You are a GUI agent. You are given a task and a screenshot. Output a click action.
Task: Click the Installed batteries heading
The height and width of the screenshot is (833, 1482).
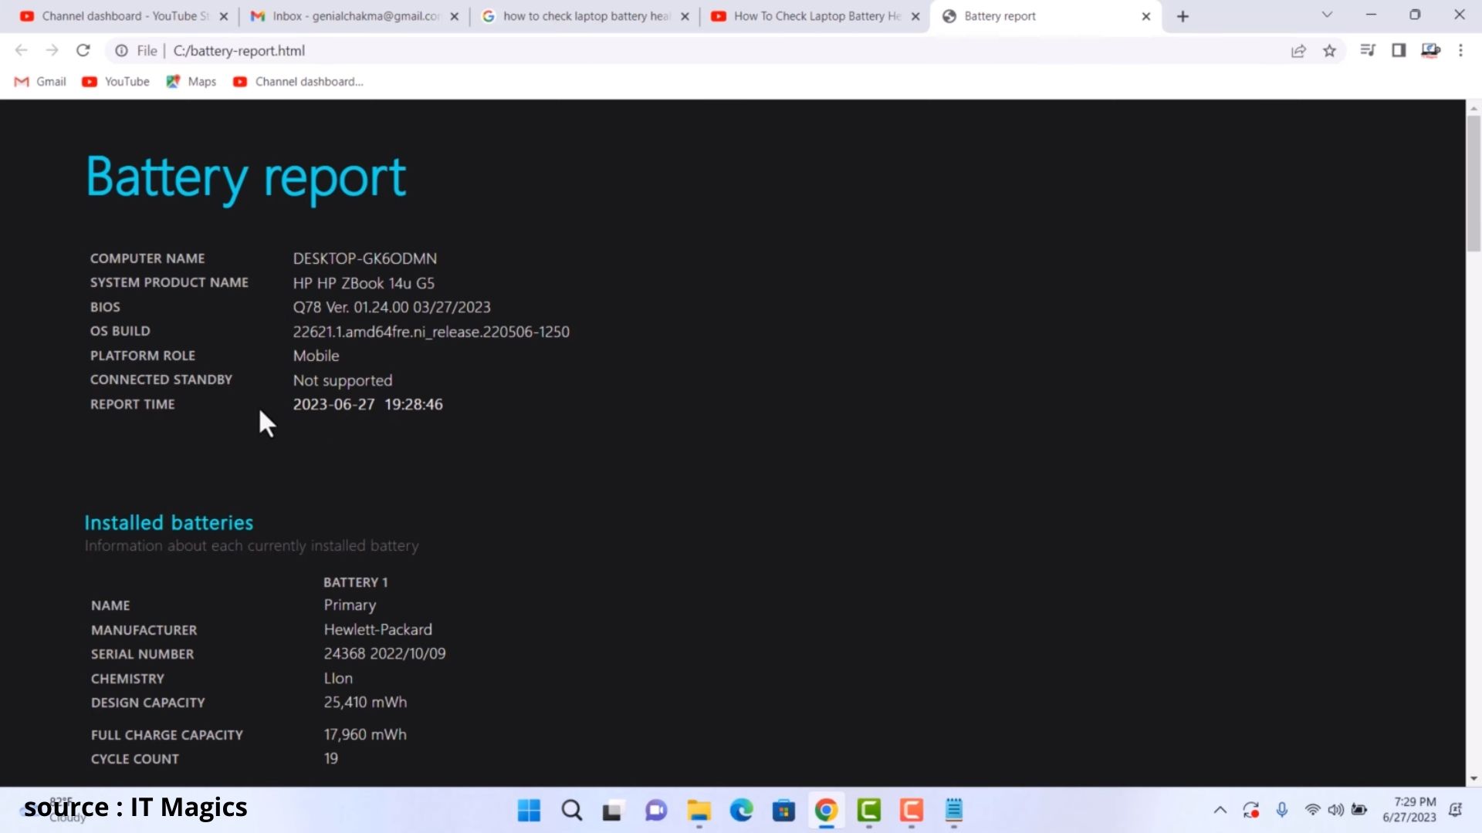pos(168,523)
